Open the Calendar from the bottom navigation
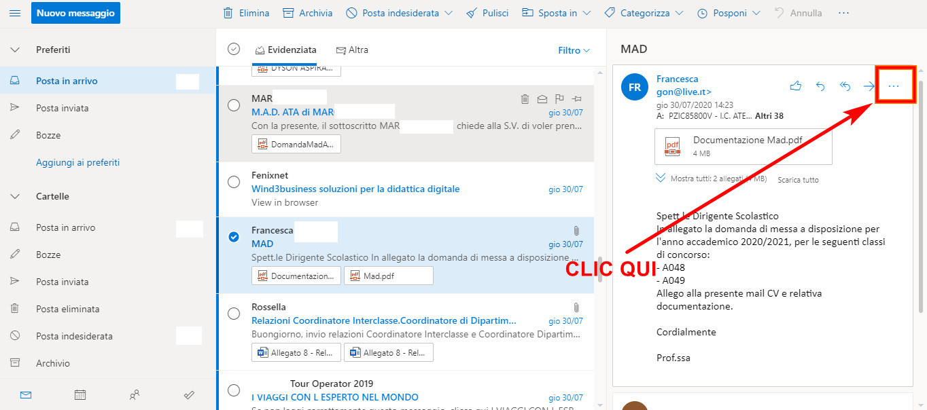The height and width of the screenshot is (410, 927). [x=80, y=394]
